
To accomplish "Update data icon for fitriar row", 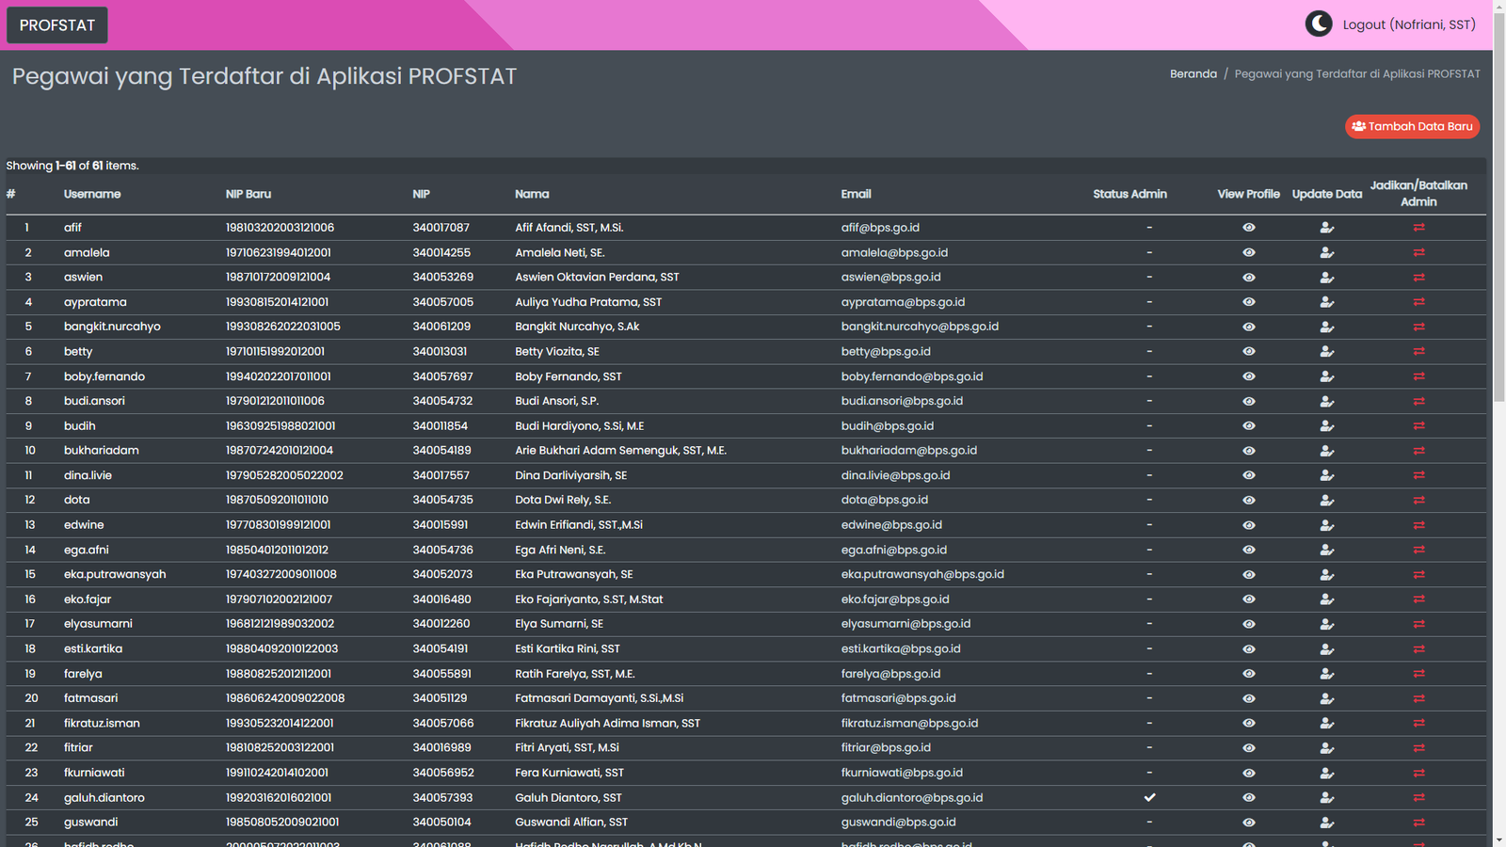I will [1326, 748].
